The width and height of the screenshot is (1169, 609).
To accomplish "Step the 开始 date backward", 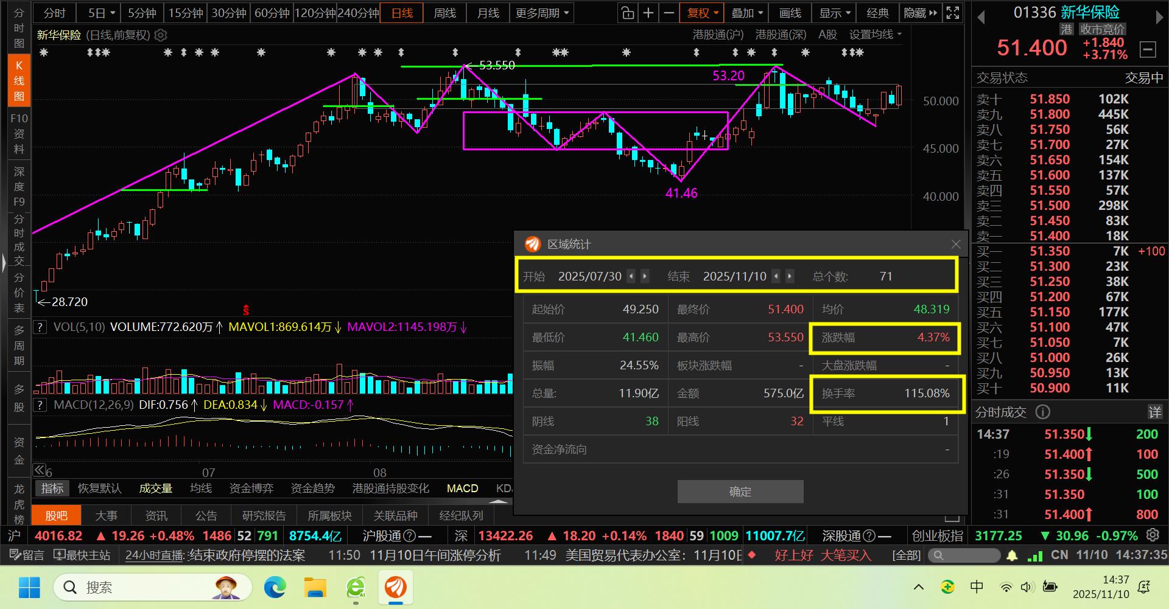I will 631,276.
